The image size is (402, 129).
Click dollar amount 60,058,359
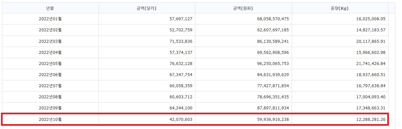pos(181,86)
